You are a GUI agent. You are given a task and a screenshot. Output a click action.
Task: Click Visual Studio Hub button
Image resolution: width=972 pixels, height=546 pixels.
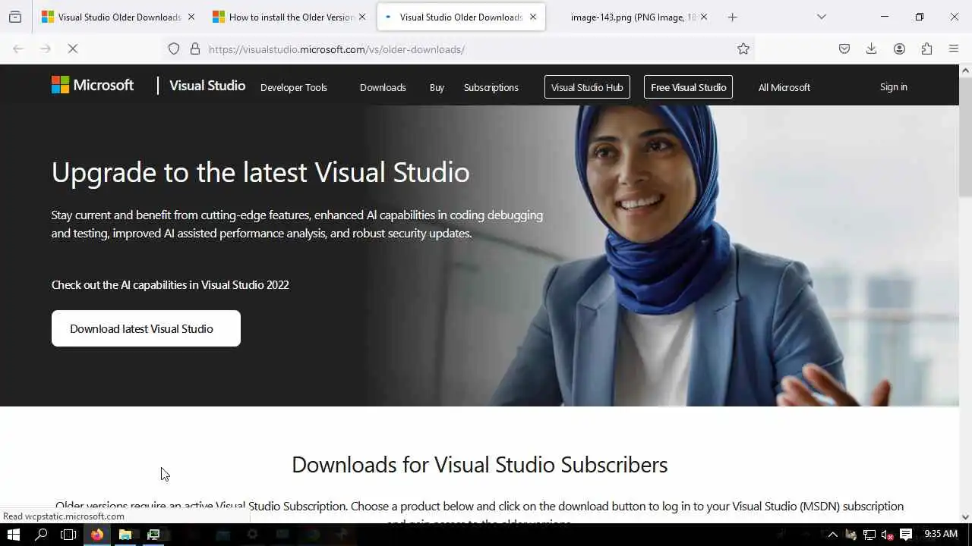(587, 87)
